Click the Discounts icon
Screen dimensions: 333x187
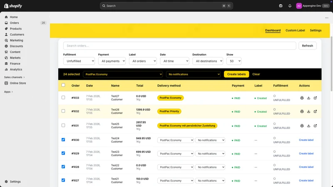(6, 46)
